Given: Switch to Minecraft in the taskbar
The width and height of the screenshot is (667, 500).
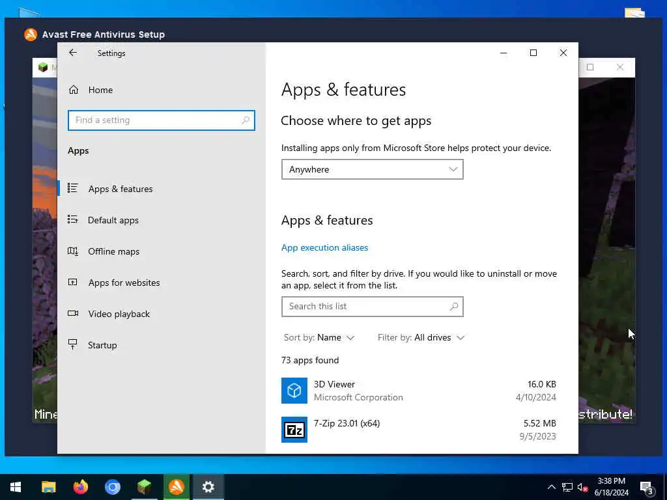Looking at the screenshot, I should click(x=144, y=487).
